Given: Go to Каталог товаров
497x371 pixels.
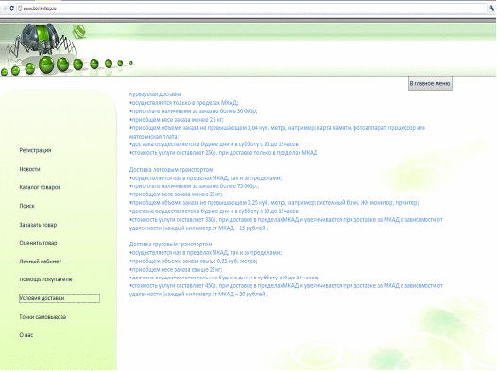Looking at the screenshot, I should click(x=40, y=187).
